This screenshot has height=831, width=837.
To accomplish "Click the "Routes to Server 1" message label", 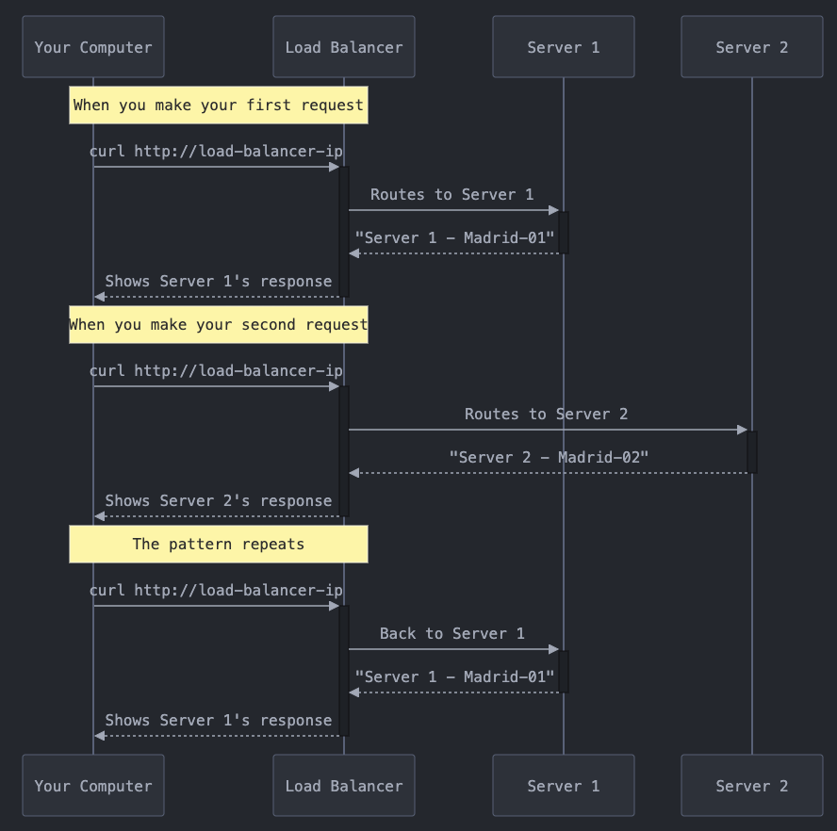I will pyautogui.click(x=452, y=194).
